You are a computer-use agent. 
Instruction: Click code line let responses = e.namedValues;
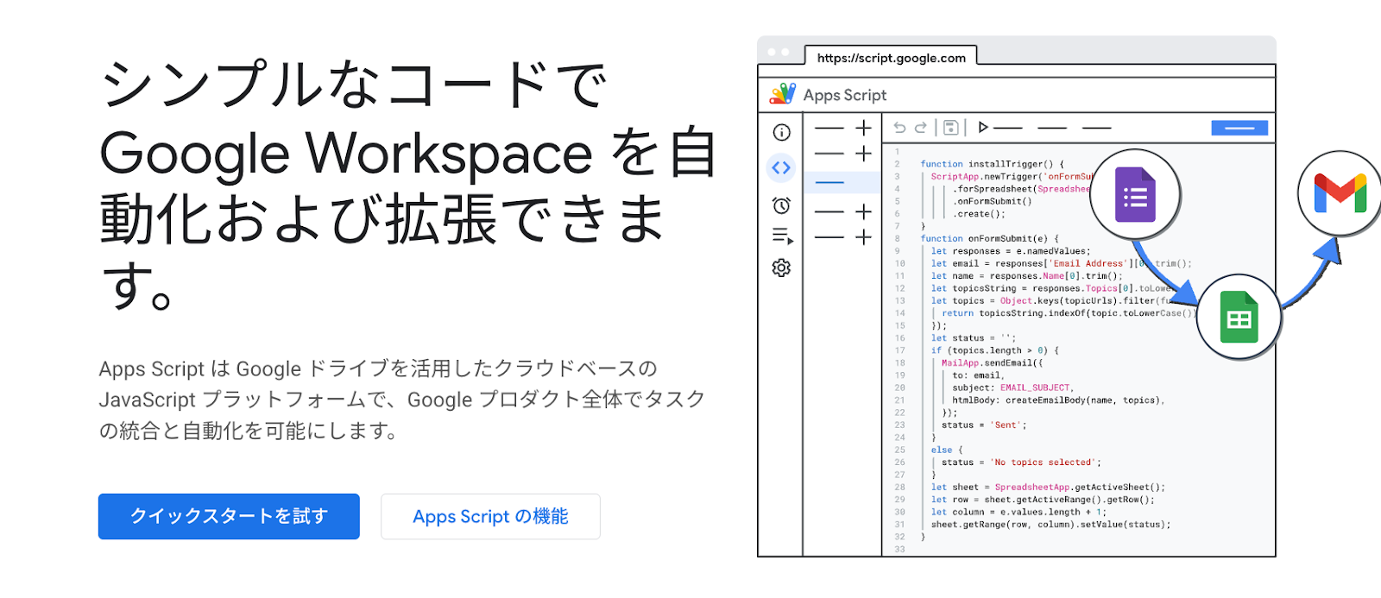(1011, 251)
